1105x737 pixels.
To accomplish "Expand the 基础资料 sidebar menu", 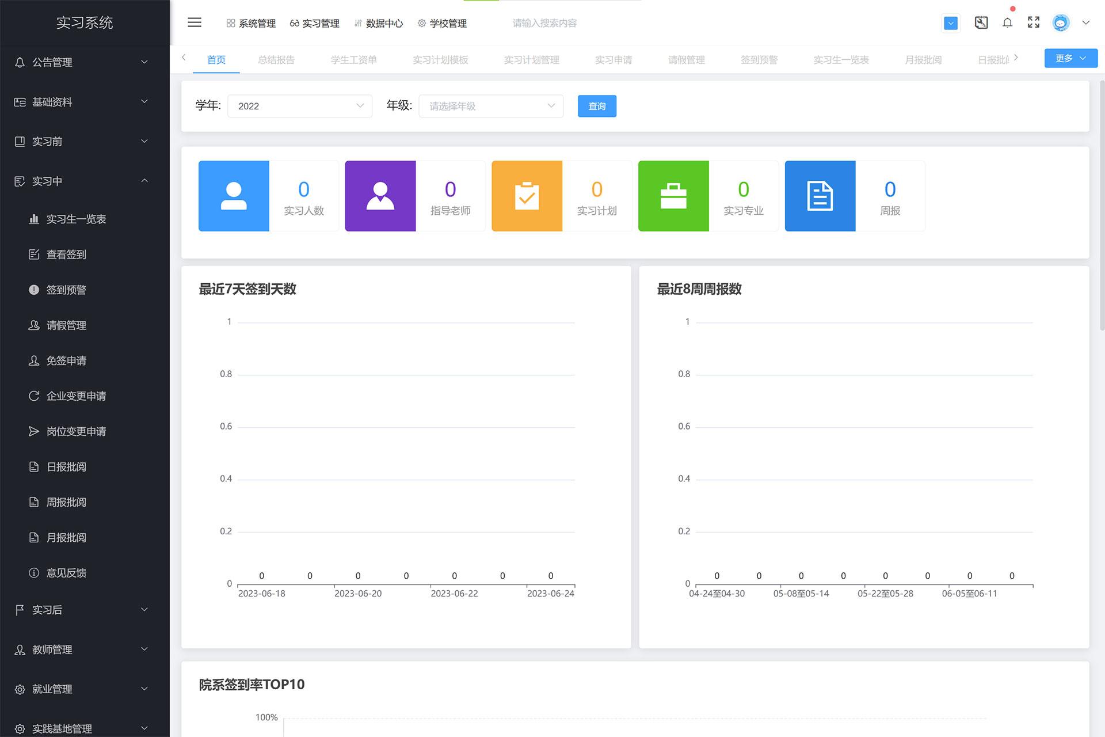I will coord(85,102).
